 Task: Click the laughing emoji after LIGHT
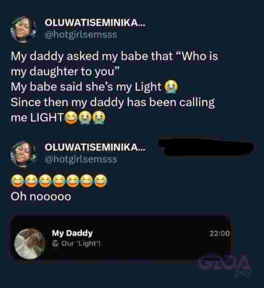pos(71,117)
